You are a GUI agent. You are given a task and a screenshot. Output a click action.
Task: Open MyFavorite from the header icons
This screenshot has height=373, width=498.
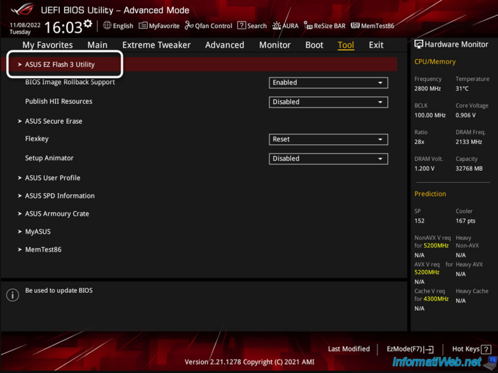coord(159,26)
